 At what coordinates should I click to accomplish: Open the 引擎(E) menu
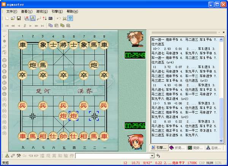point(57,11)
